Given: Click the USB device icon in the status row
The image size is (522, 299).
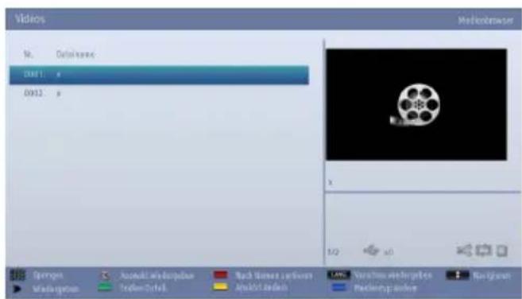Looking at the screenshot, I should [x=371, y=250].
